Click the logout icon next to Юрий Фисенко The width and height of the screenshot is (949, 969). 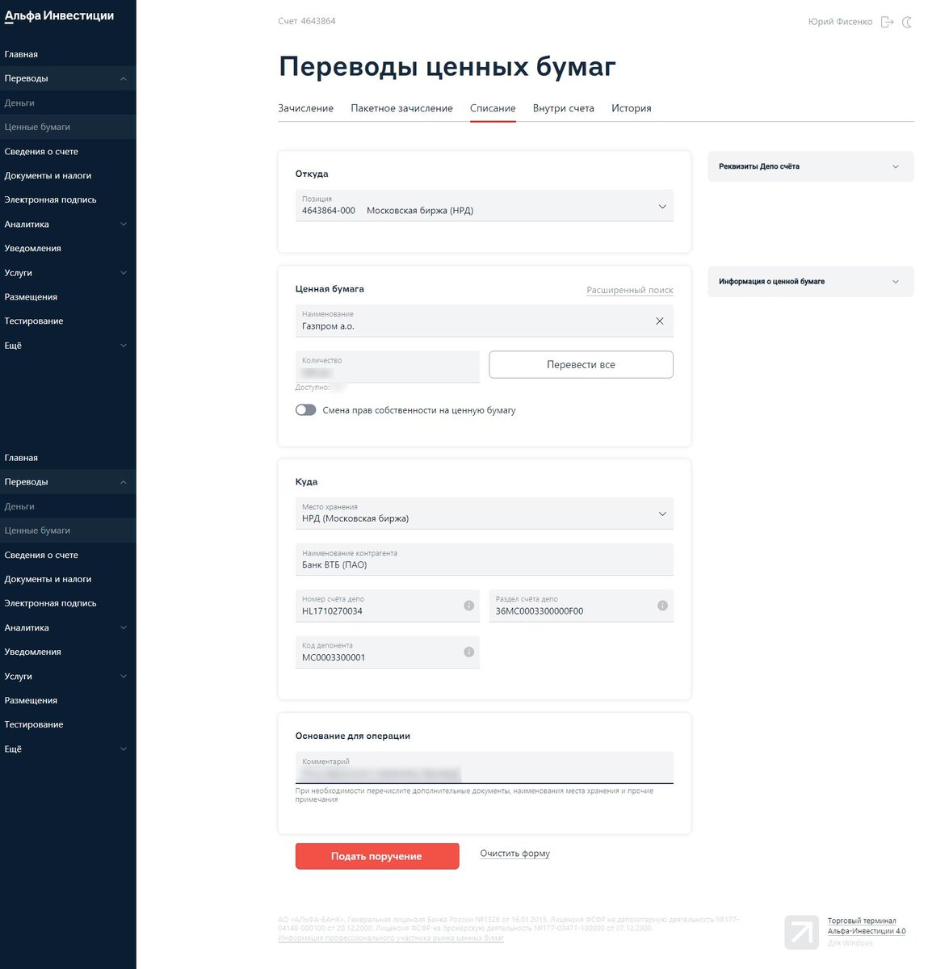[886, 22]
